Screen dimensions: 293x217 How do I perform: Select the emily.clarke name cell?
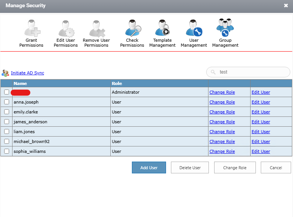pyautogui.click(x=61, y=112)
